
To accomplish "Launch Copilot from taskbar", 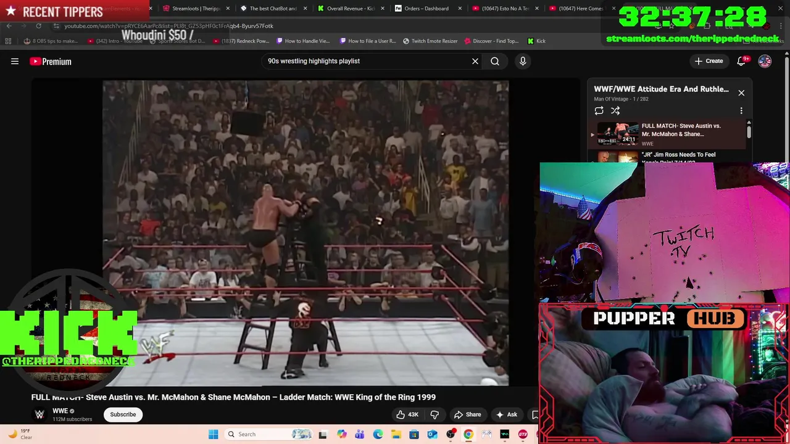I will tap(341, 434).
